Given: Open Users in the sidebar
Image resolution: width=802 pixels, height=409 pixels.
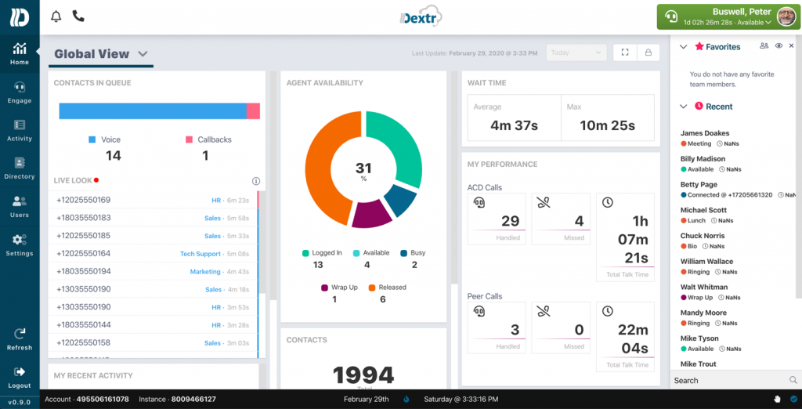Looking at the screenshot, I should [x=20, y=207].
